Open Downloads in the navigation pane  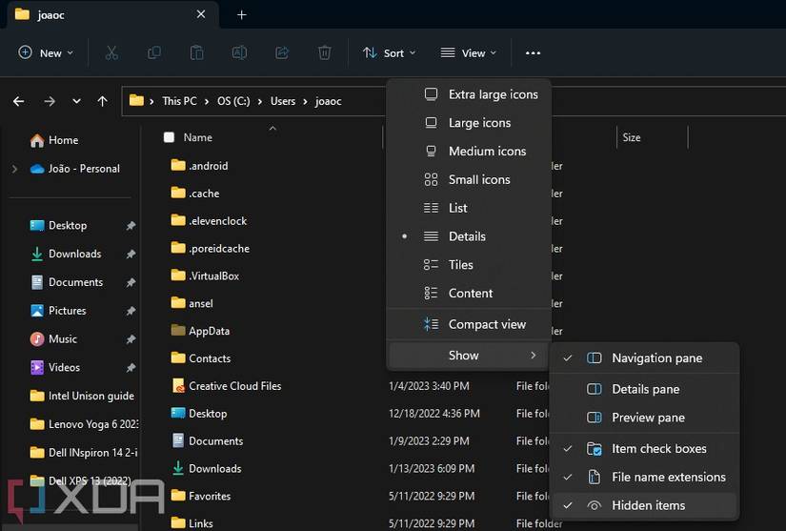(x=74, y=254)
